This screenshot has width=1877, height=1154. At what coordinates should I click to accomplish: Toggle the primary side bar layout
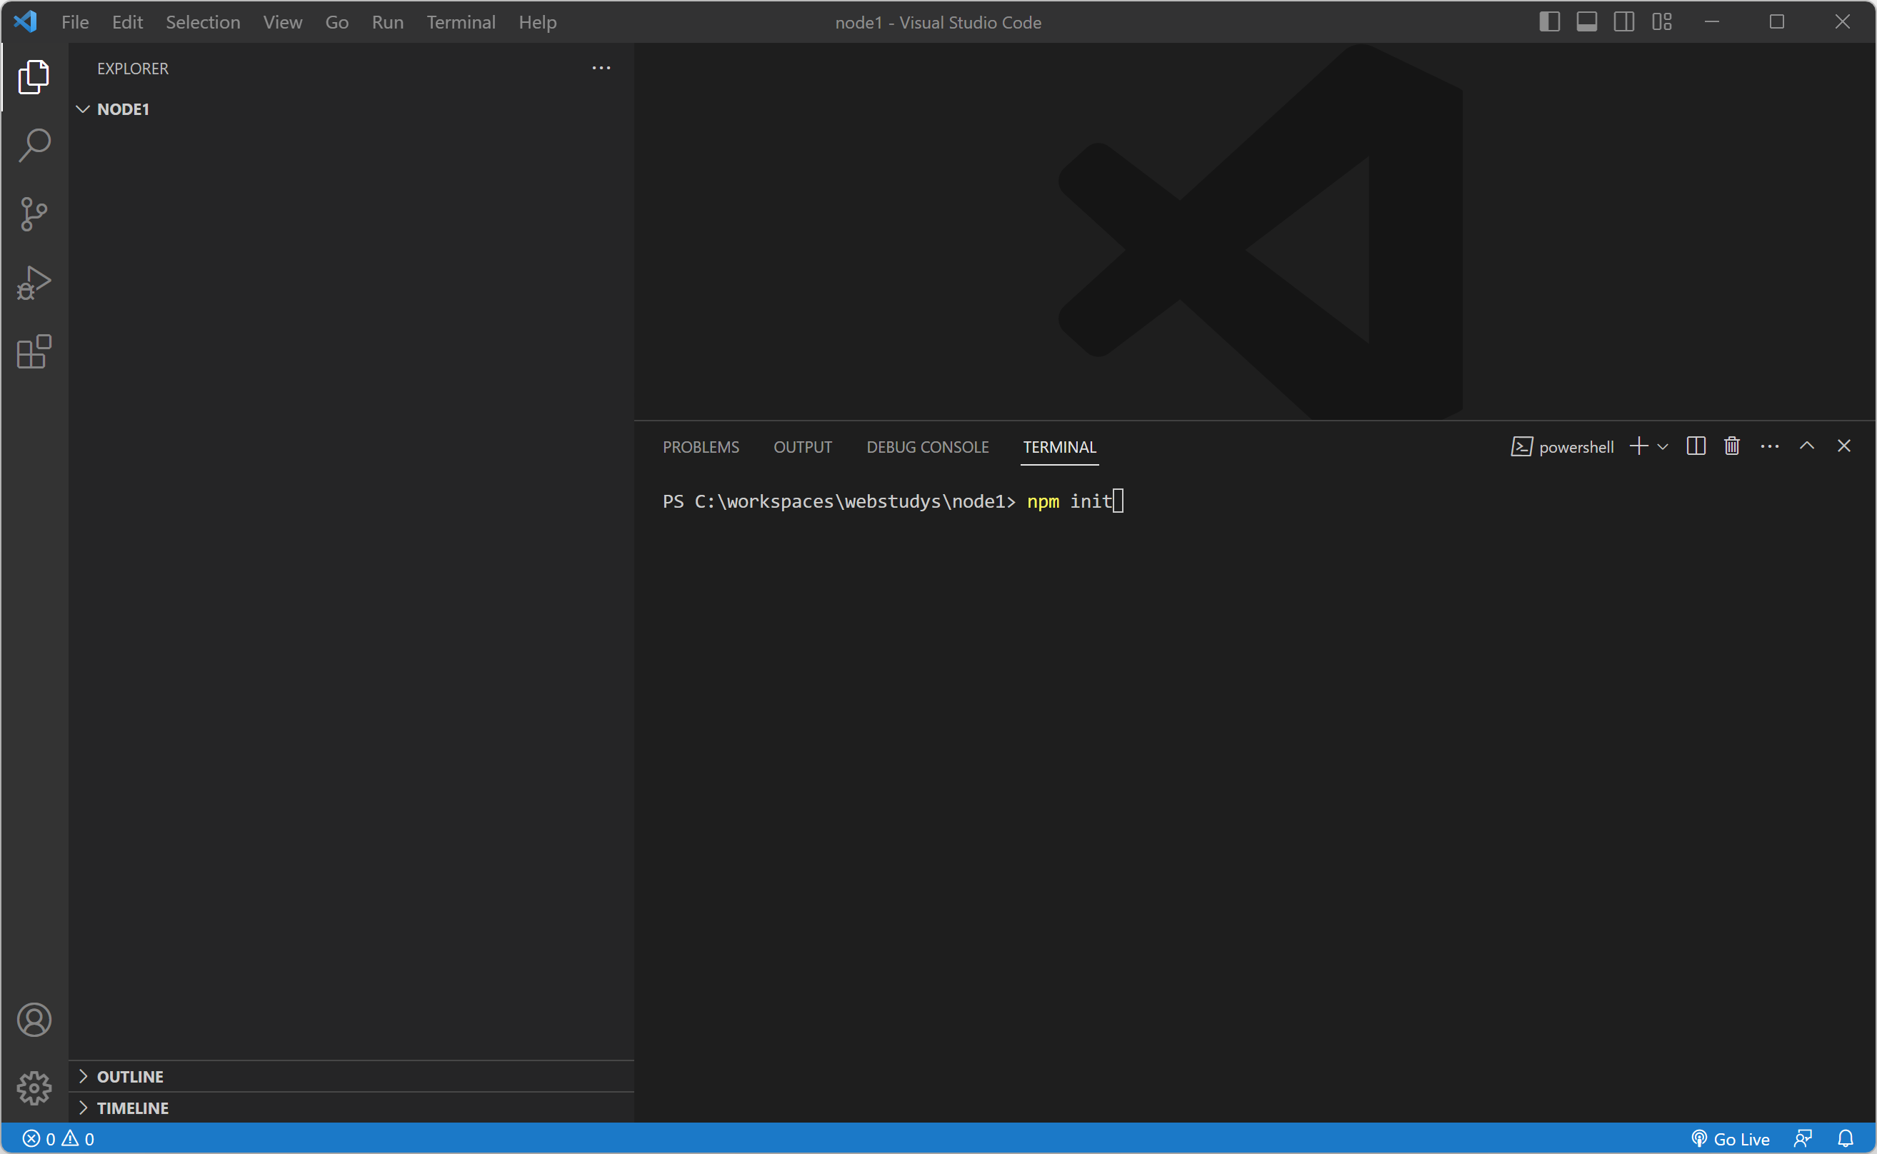pos(1548,22)
